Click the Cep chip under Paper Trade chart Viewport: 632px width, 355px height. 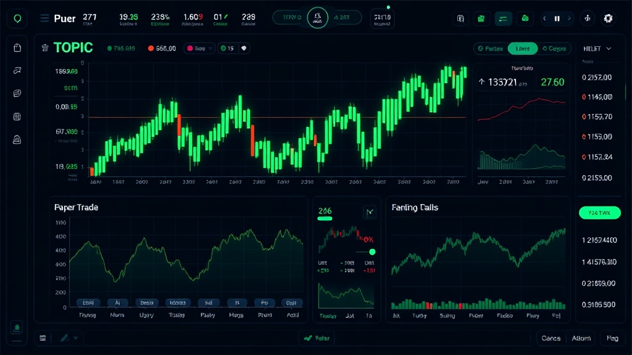coord(291,303)
